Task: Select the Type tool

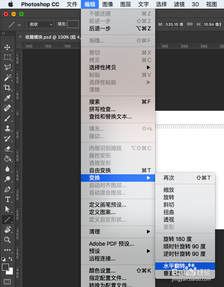Action: [7, 199]
